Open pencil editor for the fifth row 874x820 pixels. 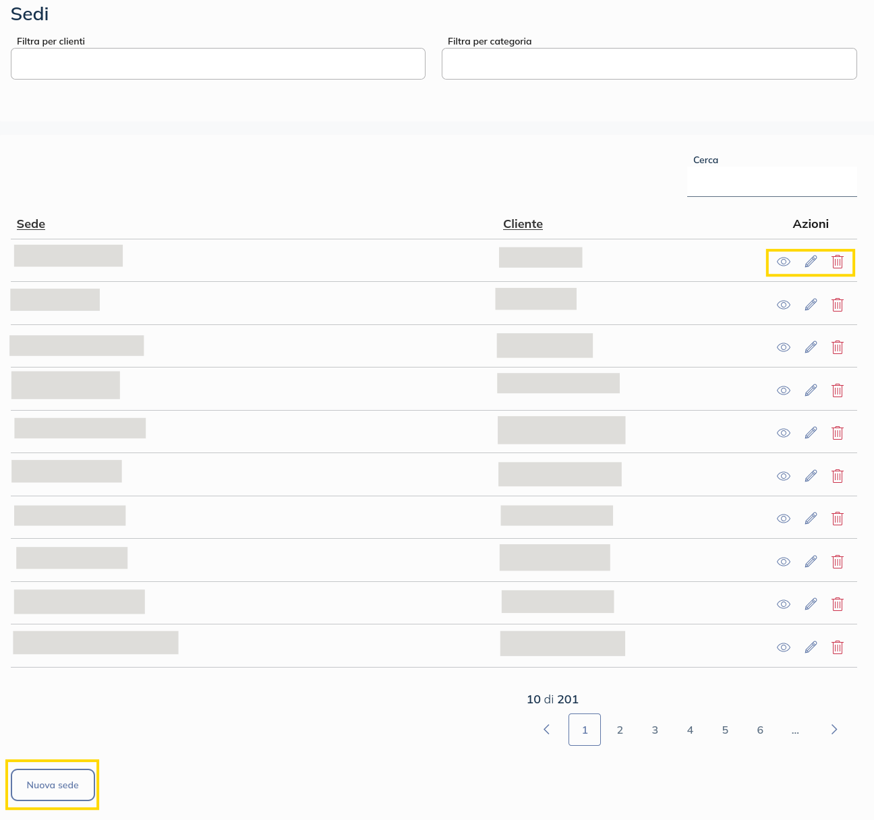pyautogui.click(x=811, y=433)
